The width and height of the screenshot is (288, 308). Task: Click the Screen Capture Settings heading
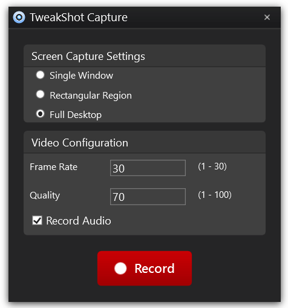88,56
